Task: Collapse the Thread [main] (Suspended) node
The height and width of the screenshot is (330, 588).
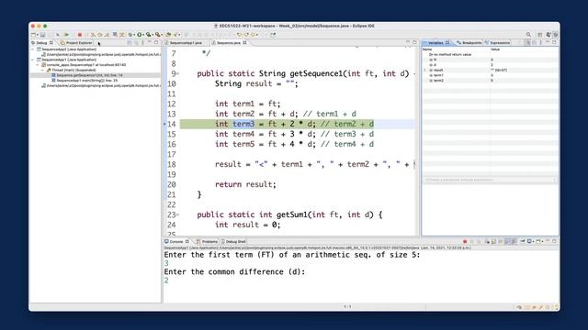Action: click(x=42, y=70)
